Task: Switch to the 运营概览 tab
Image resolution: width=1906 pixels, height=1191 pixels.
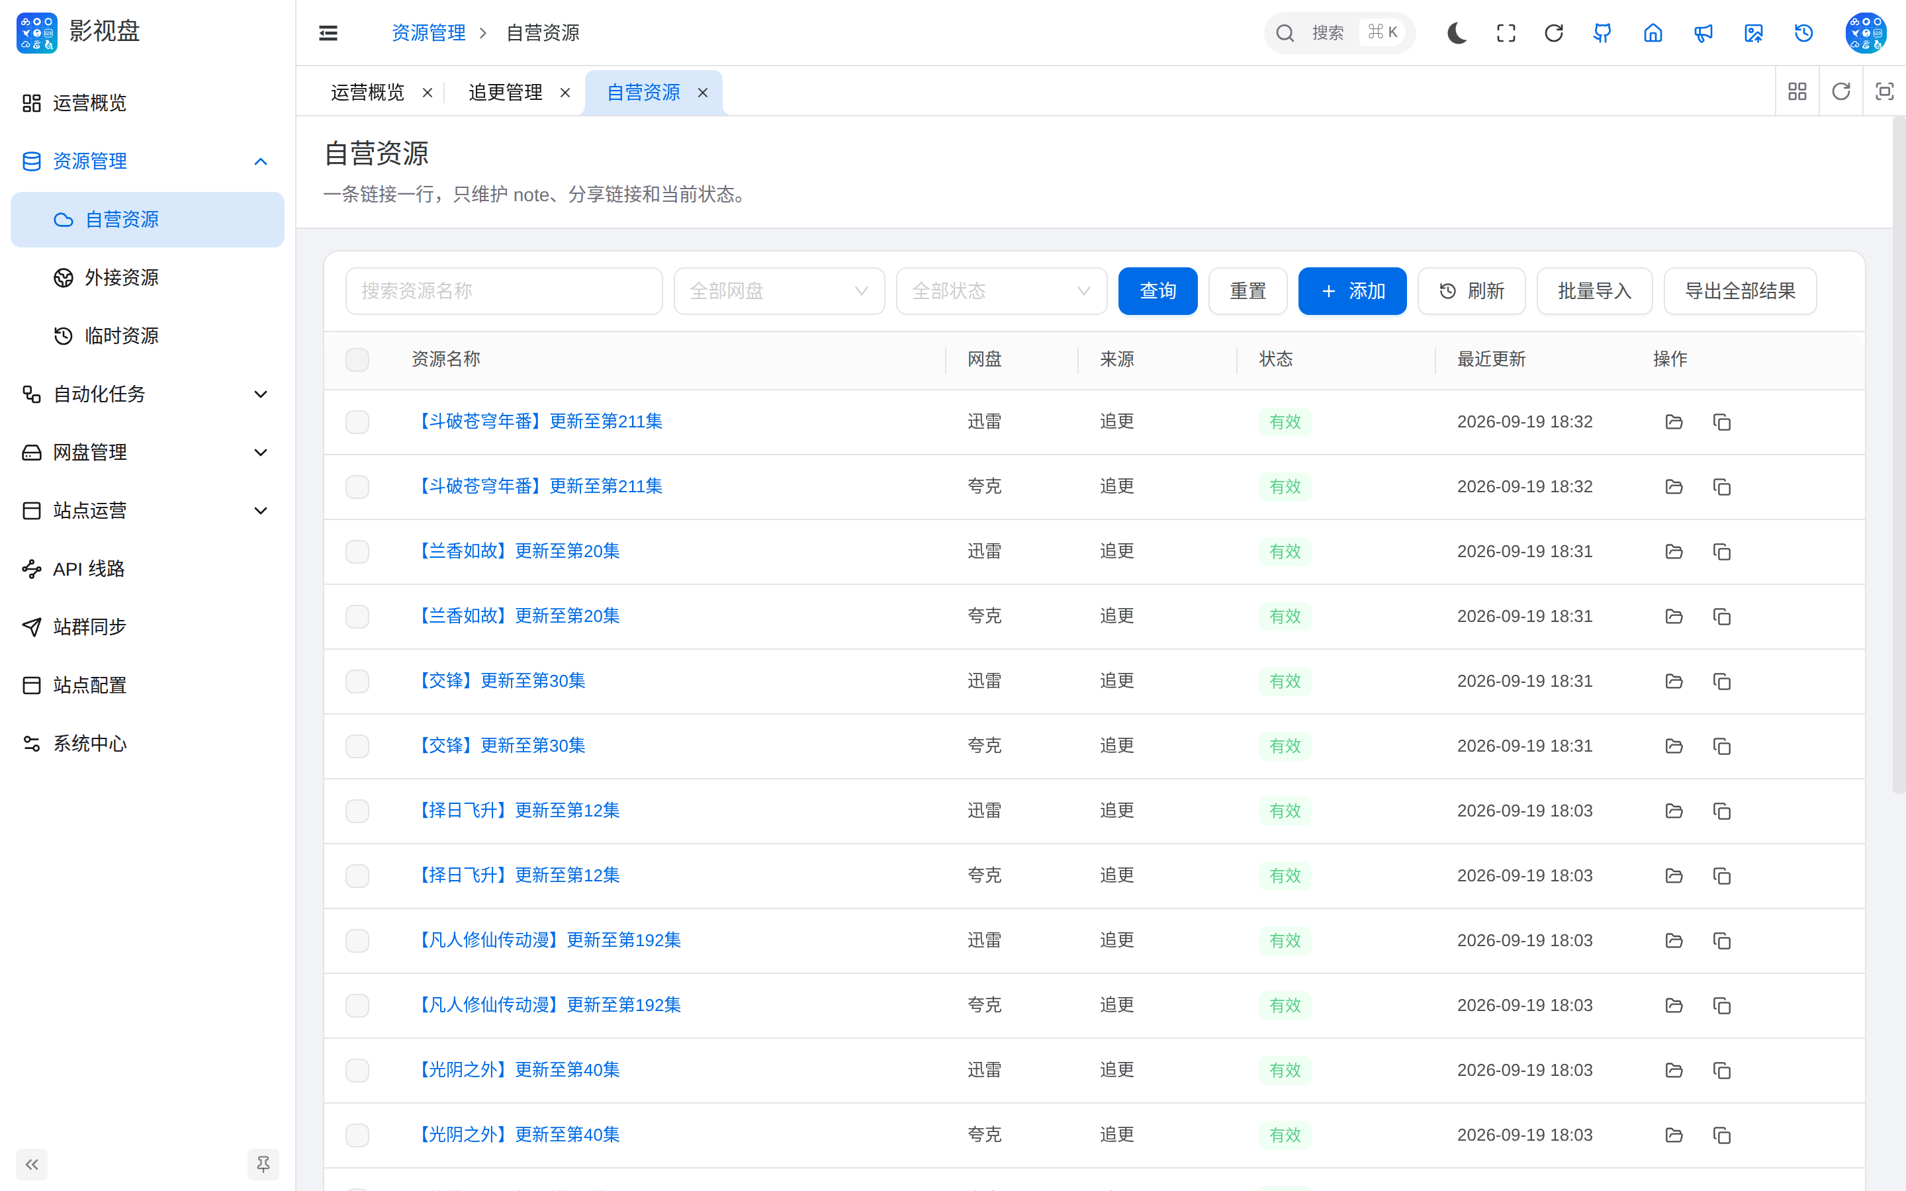Action: 367,93
